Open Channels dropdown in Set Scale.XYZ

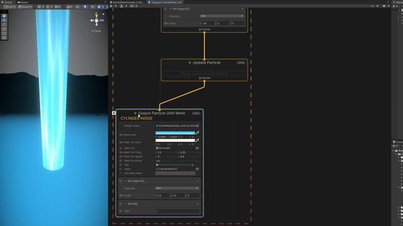tap(177, 188)
